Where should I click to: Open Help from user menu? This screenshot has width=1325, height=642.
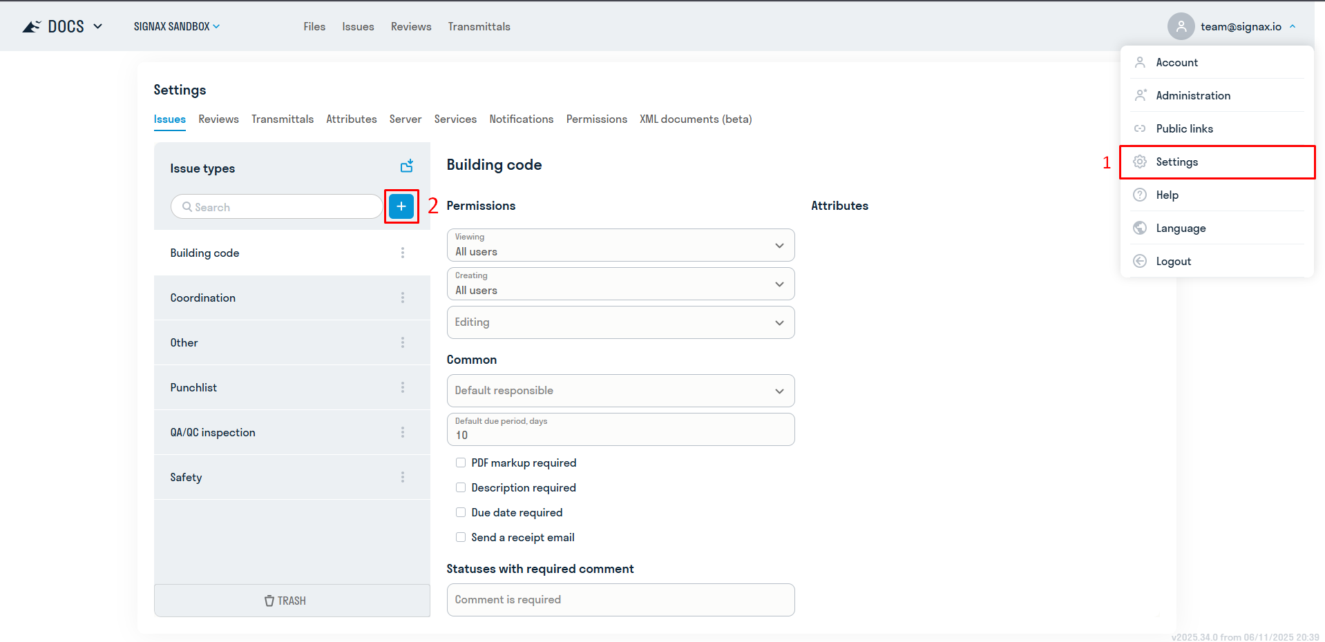(1217, 195)
